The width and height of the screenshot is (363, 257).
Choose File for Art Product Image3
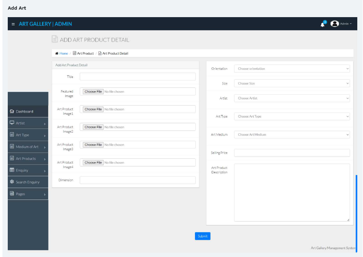coord(93,145)
